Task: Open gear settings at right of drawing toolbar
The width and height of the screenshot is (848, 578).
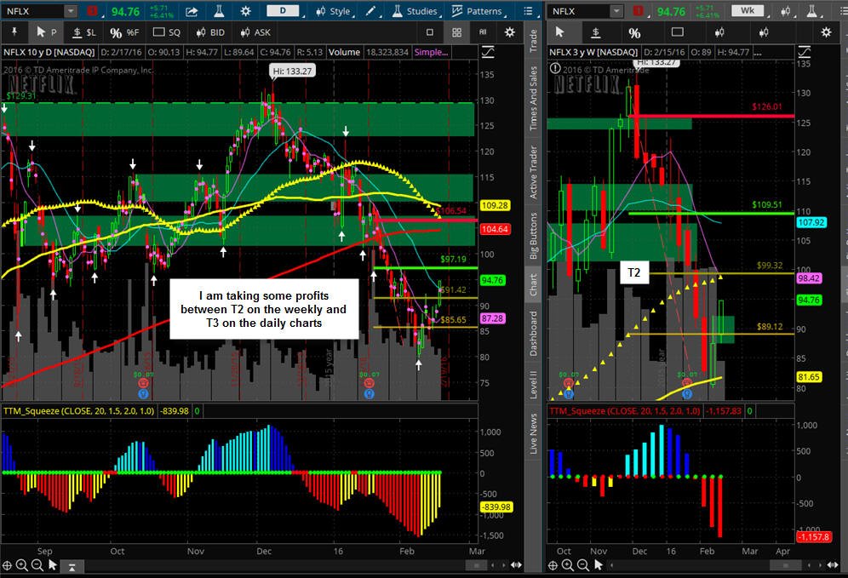Action: (509, 32)
